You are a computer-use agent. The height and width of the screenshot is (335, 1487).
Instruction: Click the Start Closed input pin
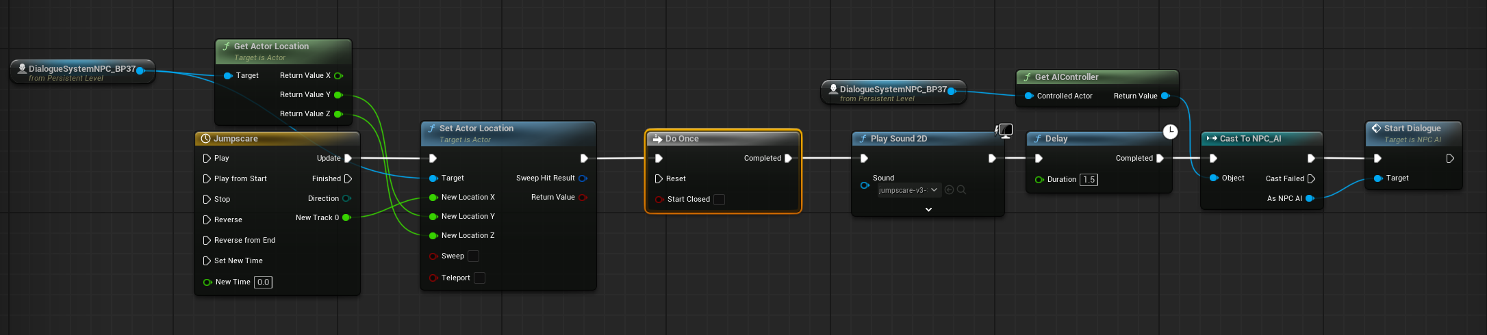[x=659, y=200]
